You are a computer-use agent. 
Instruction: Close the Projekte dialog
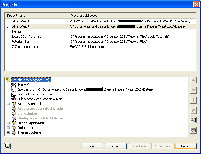coord(197,4)
